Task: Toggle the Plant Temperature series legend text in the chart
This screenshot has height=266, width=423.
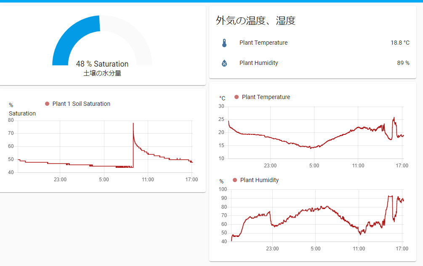Action: point(266,97)
